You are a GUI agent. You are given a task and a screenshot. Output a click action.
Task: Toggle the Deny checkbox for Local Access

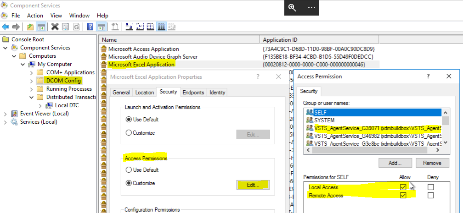click(x=431, y=187)
